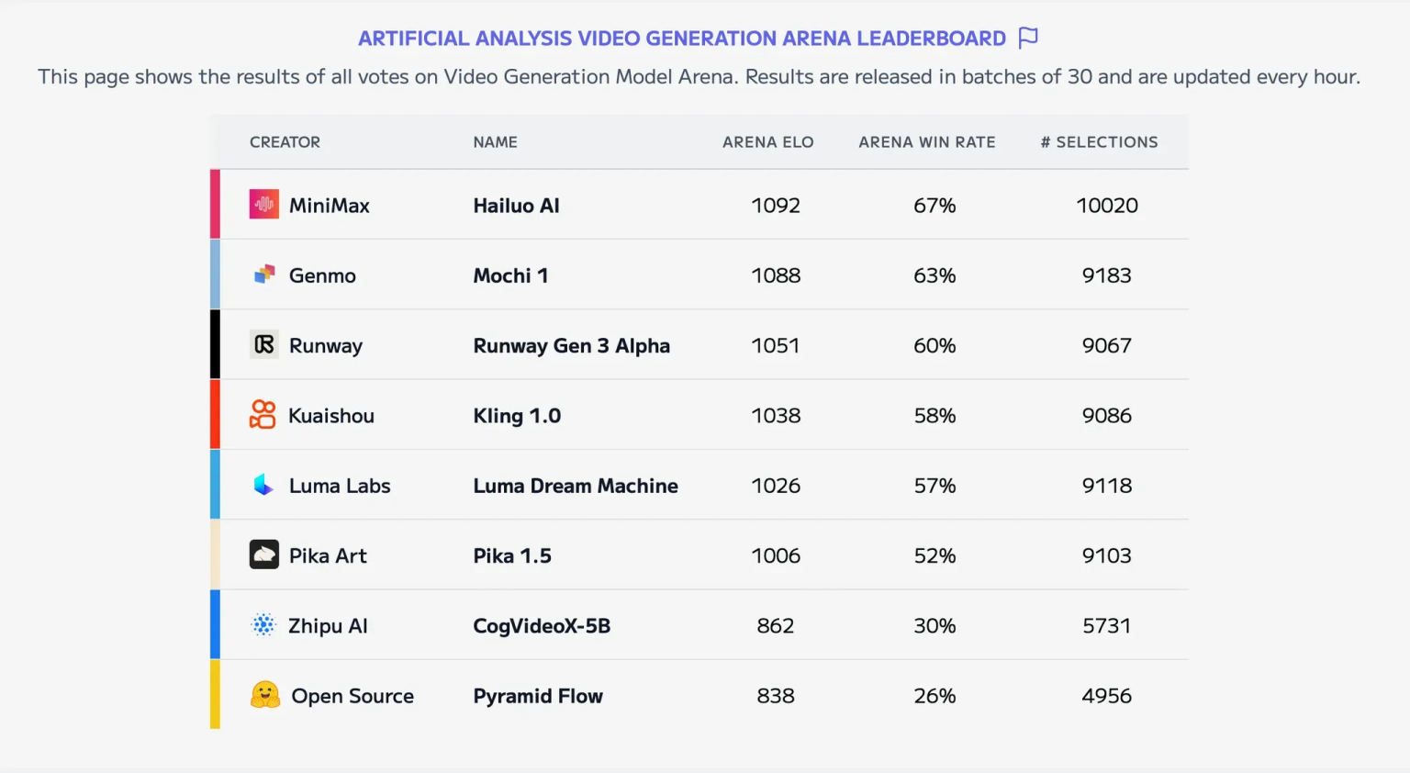This screenshot has width=1410, height=773.
Task: Click the MiniMax logo icon
Action: pyautogui.click(x=264, y=204)
